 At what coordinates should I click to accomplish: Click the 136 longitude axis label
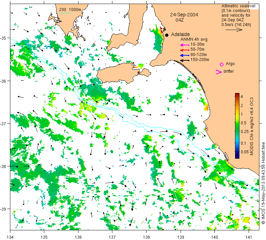tap(78, 237)
